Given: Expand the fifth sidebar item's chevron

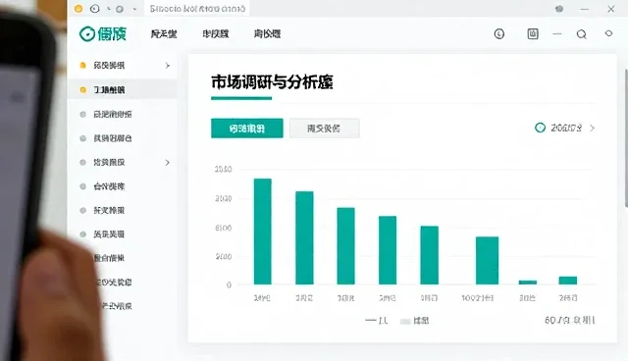Looking at the screenshot, I should coord(168,163).
